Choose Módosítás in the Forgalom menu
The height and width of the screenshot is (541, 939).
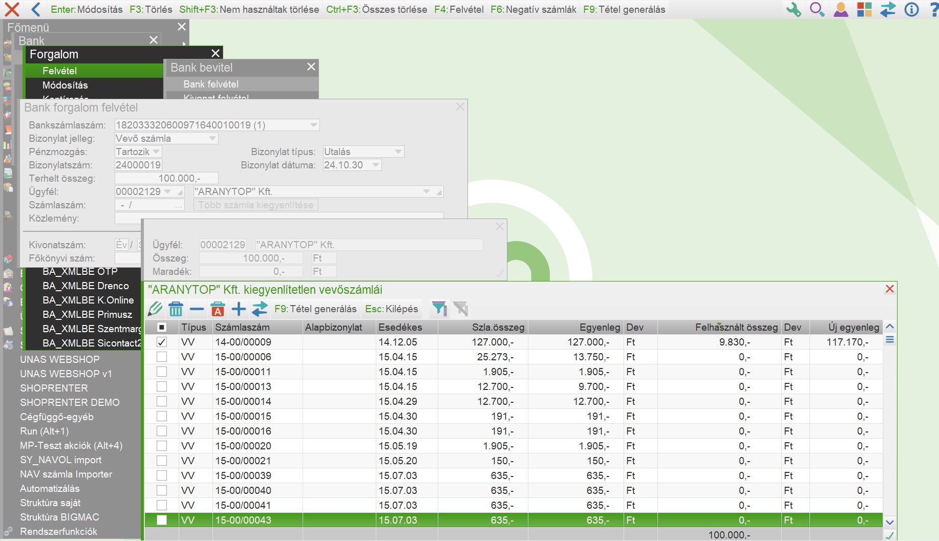[65, 85]
